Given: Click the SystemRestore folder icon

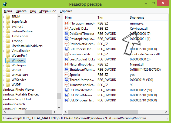Looking at the screenshot, I should 8,31.
